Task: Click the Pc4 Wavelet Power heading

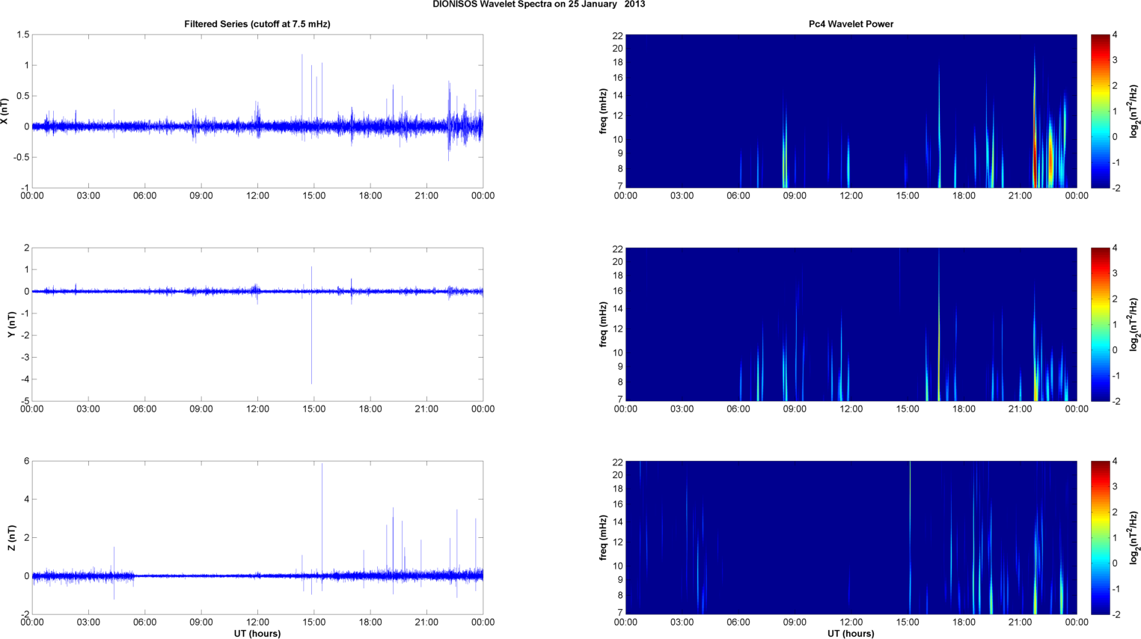Action: click(851, 24)
